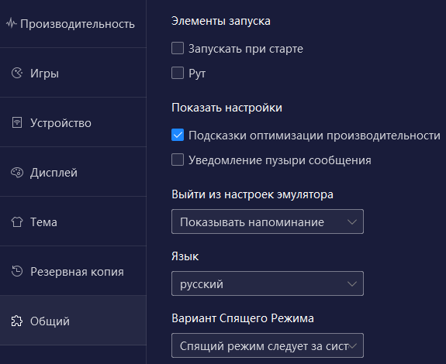Click the device icon beside Устройство
This screenshot has width=446, height=364.
(17, 122)
